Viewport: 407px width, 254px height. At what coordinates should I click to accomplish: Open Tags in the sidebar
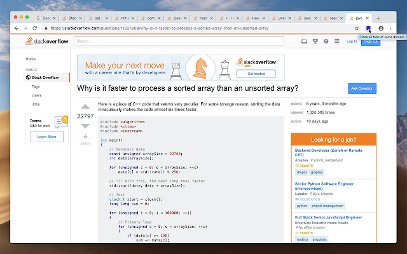[x=36, y=86]
